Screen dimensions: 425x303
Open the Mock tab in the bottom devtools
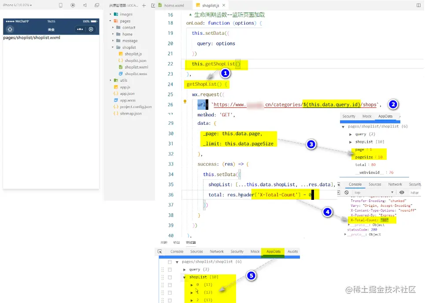tap(255, 251)
